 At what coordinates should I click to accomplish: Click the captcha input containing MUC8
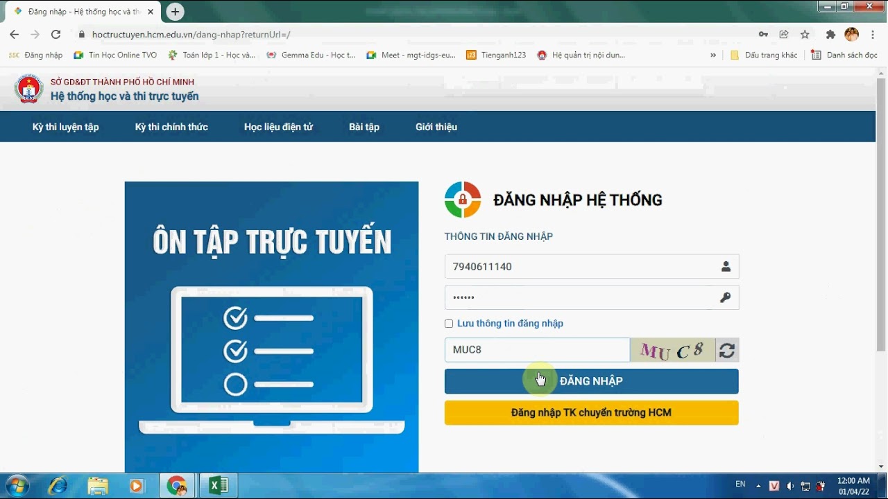[537, 350]
